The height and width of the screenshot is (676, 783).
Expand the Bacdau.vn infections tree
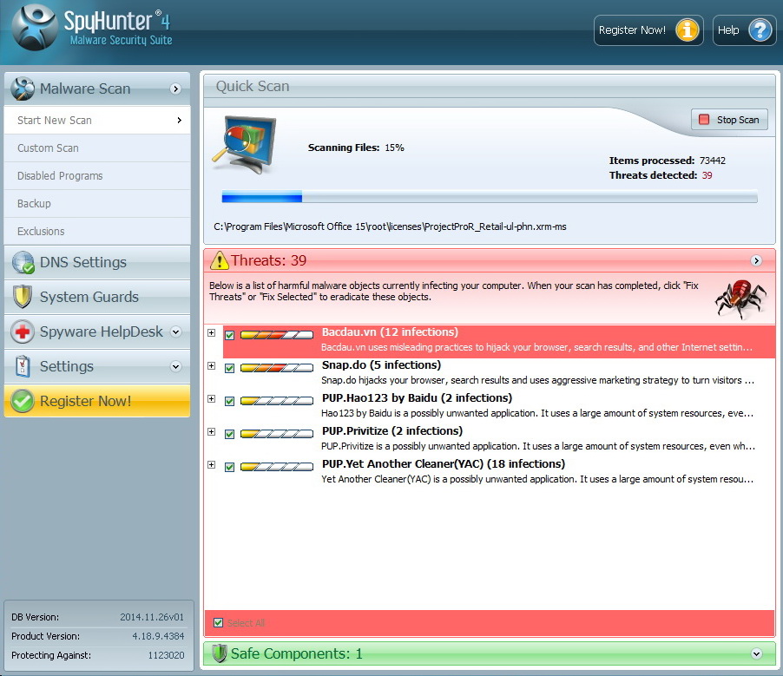pos(212,332)
